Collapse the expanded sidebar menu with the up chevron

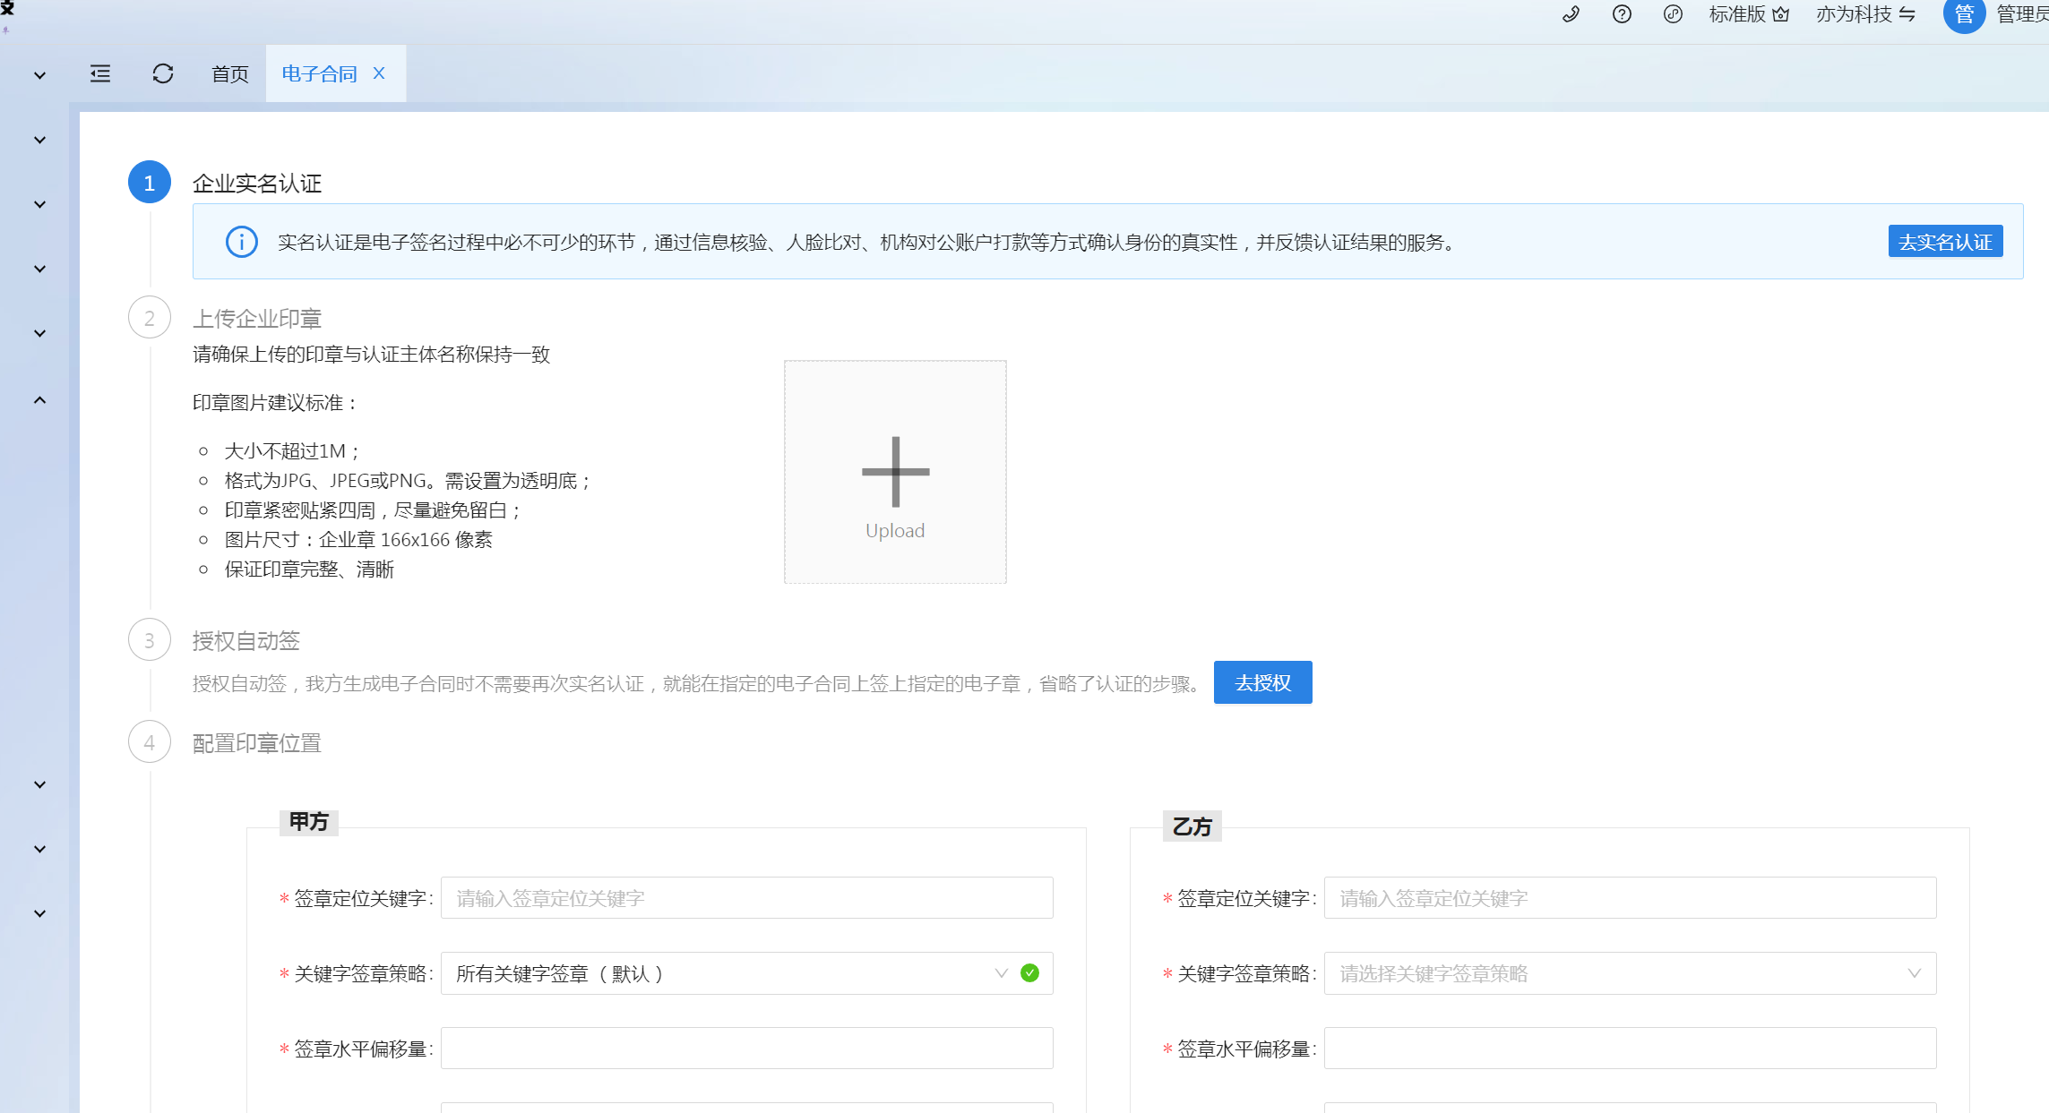pyautogui.click(x=39, y=400)
